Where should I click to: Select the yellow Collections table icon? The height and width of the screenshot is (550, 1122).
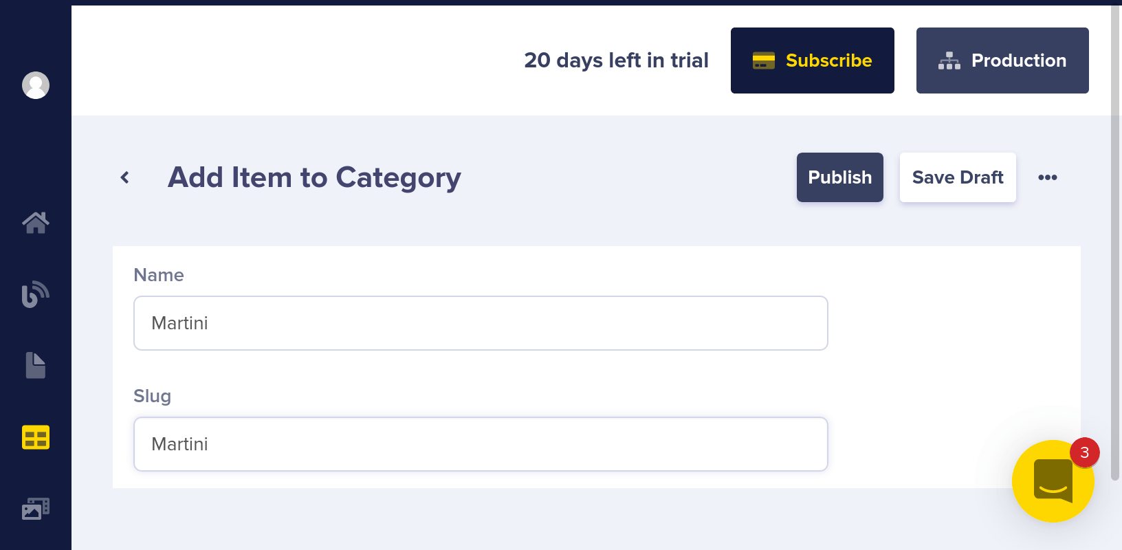(x=36, y=437)
